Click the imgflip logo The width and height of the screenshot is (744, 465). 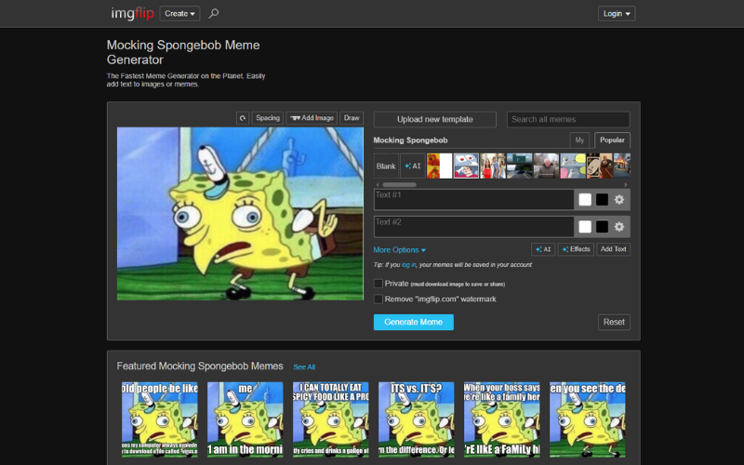click(x=132, y=13)
